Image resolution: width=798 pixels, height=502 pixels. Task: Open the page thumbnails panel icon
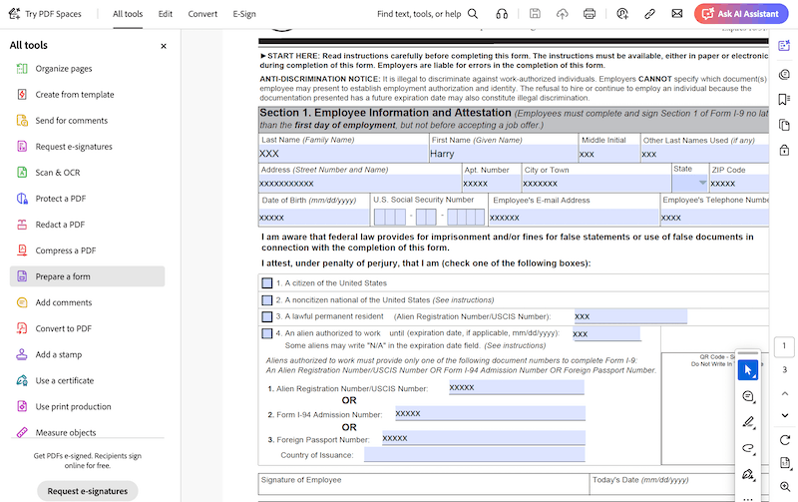click(x=784, y=125)
